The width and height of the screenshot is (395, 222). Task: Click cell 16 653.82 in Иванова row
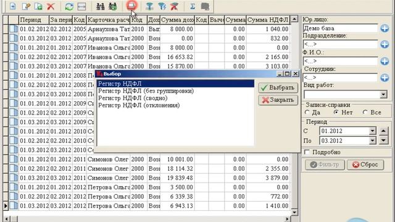click(x=177, y=57)
